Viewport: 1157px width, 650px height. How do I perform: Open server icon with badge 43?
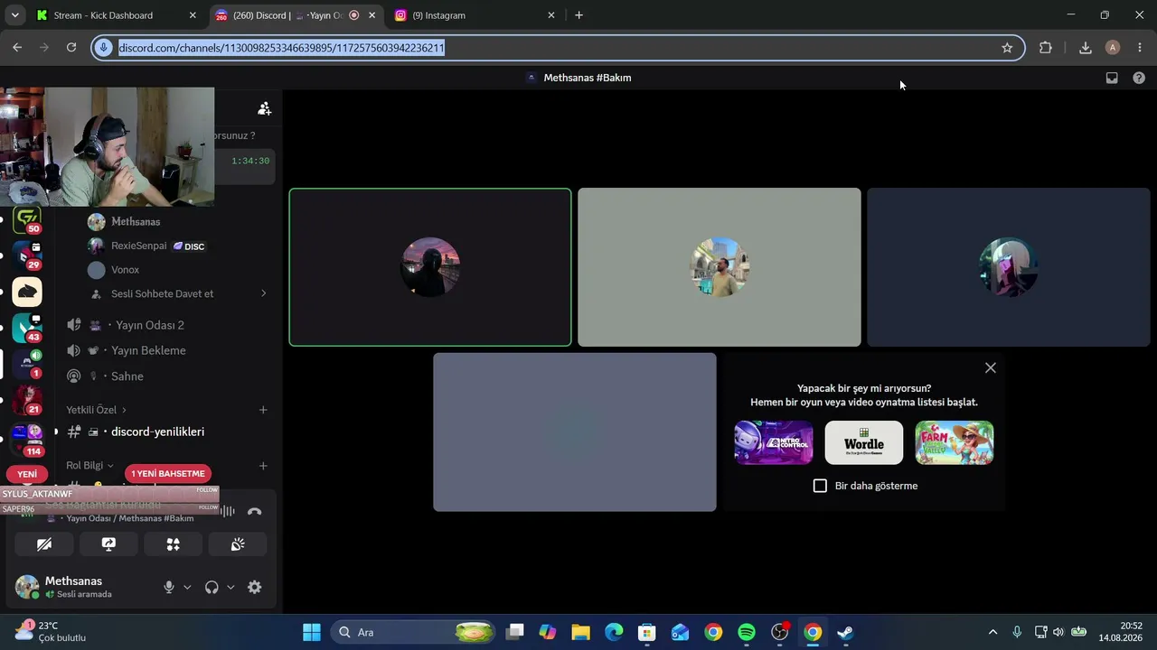(27, 328)
